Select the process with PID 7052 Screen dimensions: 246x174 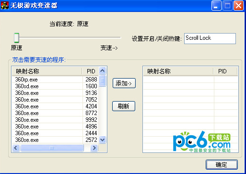[55, 100]
